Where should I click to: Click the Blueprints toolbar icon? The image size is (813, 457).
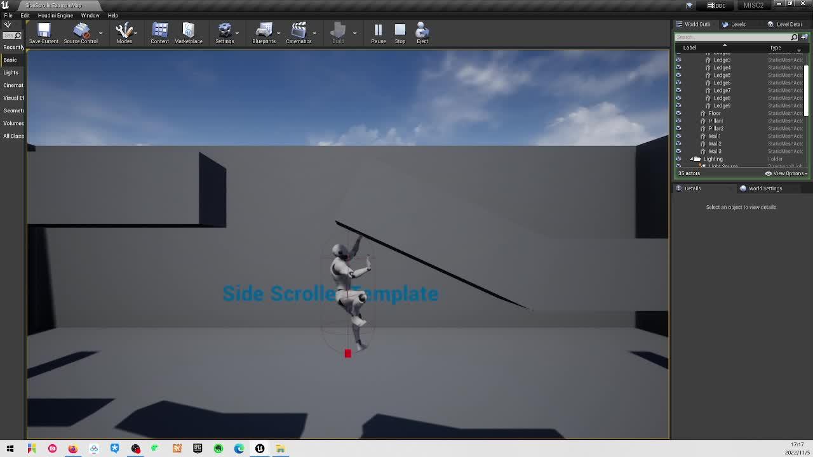(264, 33)
